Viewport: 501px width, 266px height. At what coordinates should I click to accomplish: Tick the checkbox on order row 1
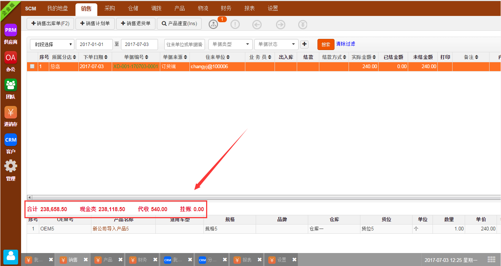[x=32, y=67]
